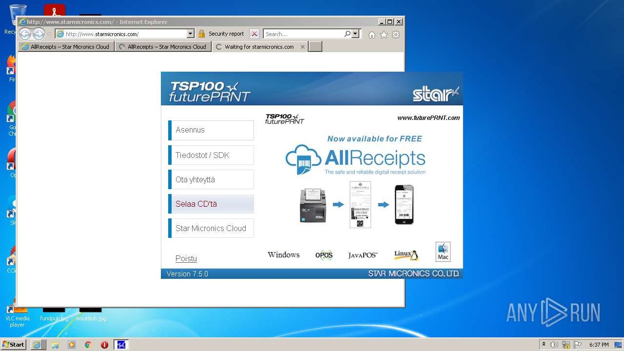Viewport: 624px width, 351px height.
Task: Open the www.futurePRNT.com link
Action: pos(429,117)
